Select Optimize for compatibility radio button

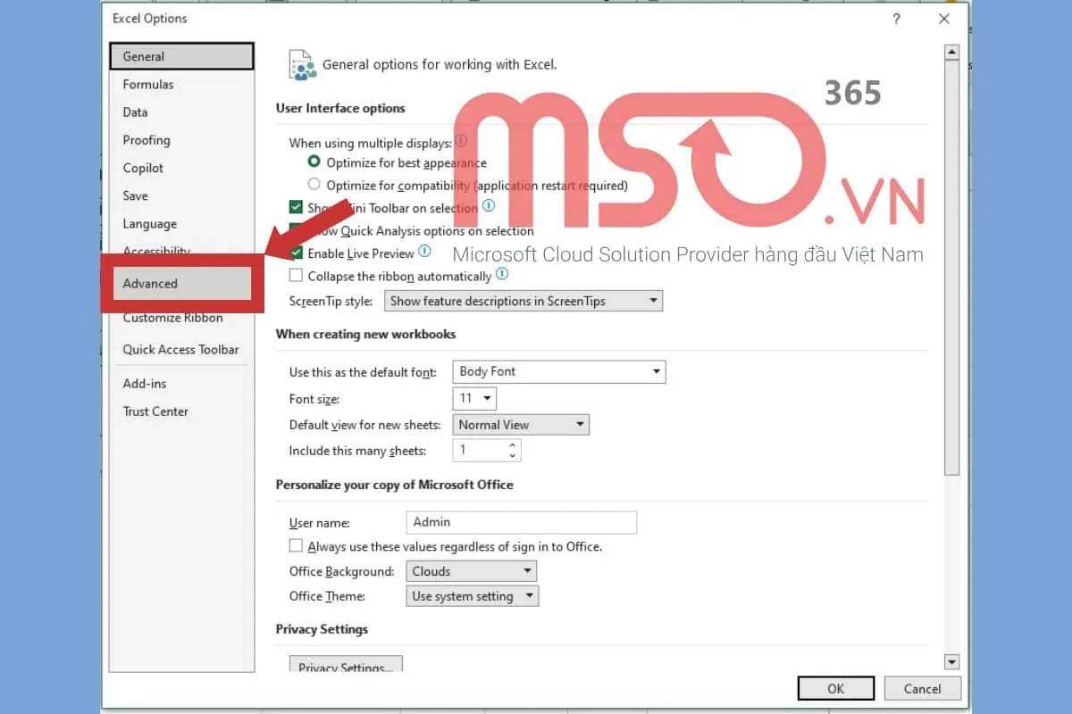(314, 185)
